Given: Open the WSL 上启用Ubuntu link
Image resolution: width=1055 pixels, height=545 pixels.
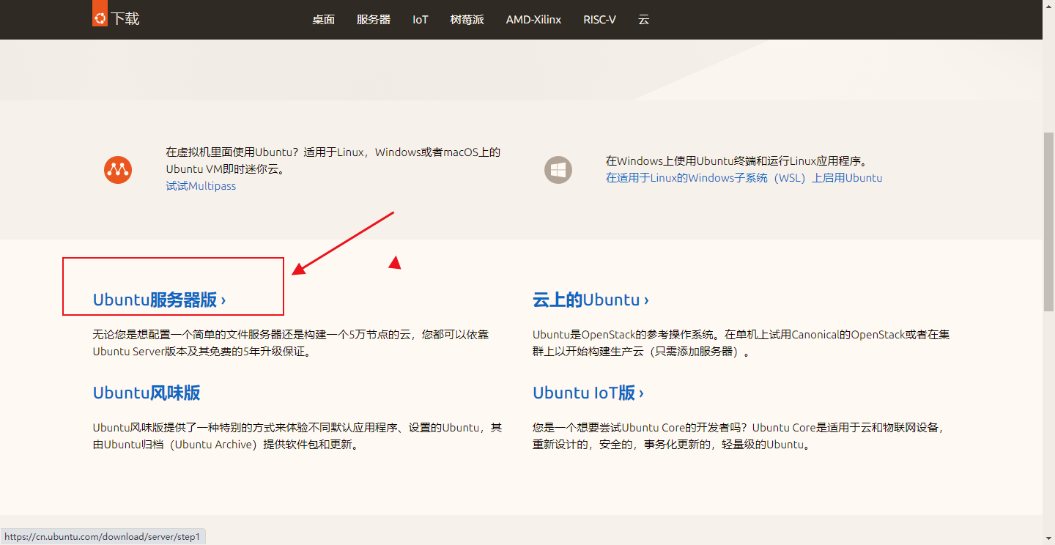Looking at the screenshot, I should coord(744,178).
